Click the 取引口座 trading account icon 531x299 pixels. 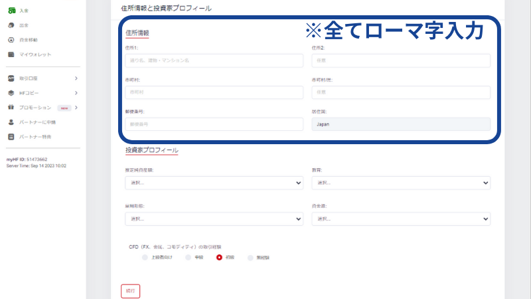tap(11, 78)
